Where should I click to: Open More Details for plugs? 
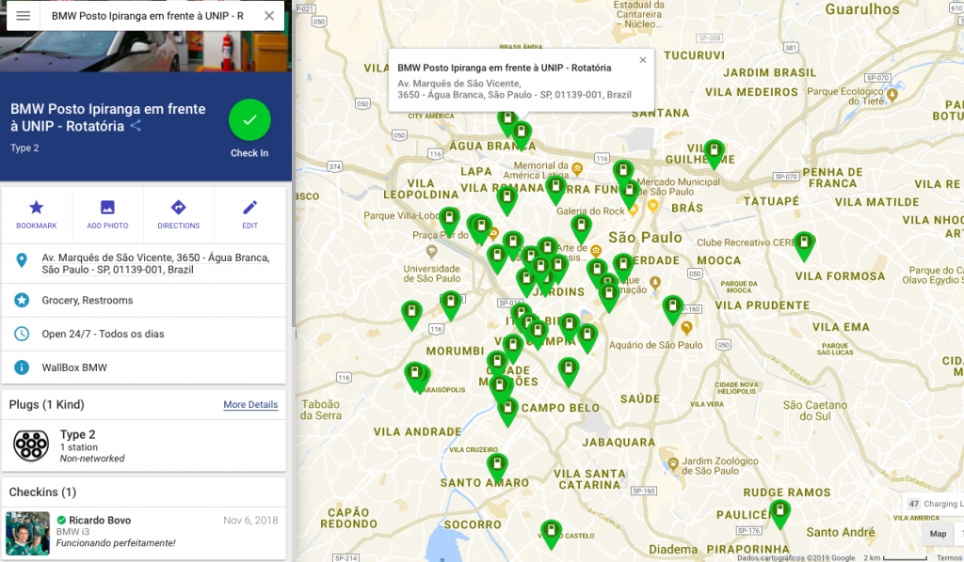click(250, 404)
